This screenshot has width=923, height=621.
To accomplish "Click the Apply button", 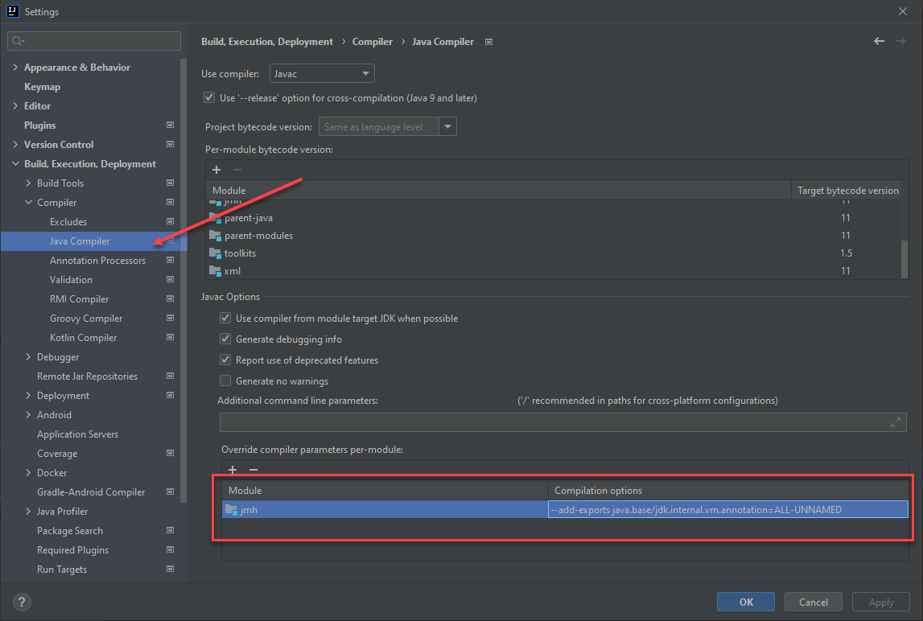I will 880,602.
